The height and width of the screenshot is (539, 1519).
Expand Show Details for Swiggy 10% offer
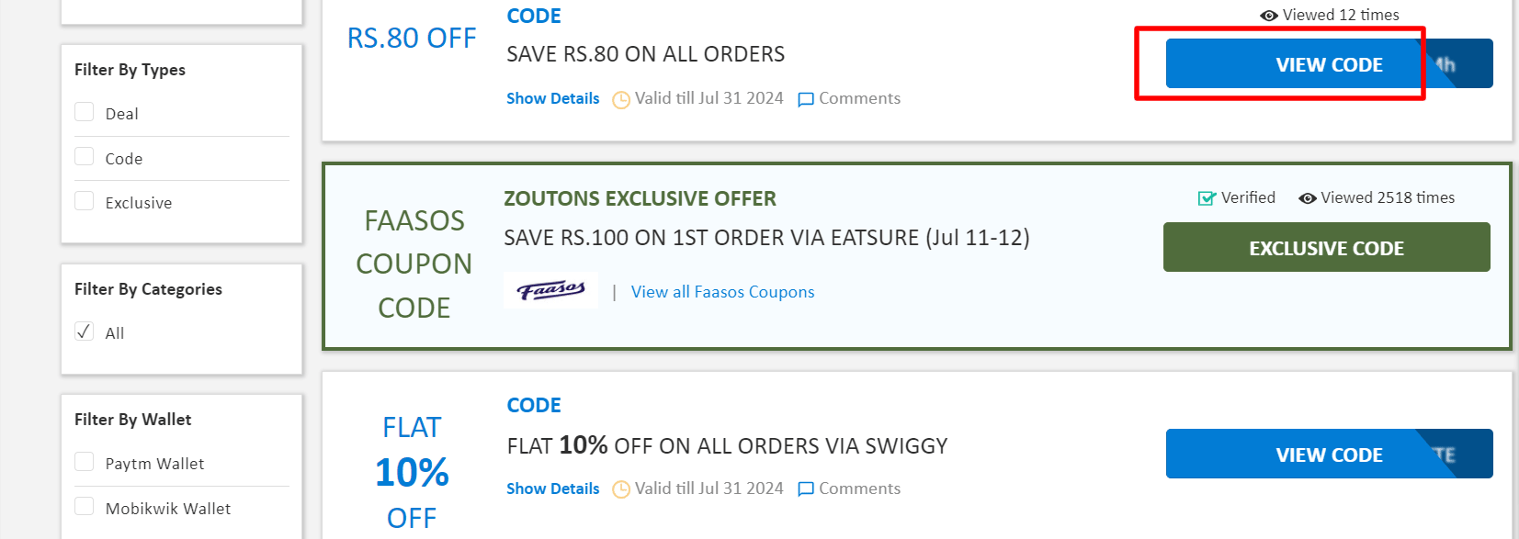pyautogui.click(x=552, y=488)
